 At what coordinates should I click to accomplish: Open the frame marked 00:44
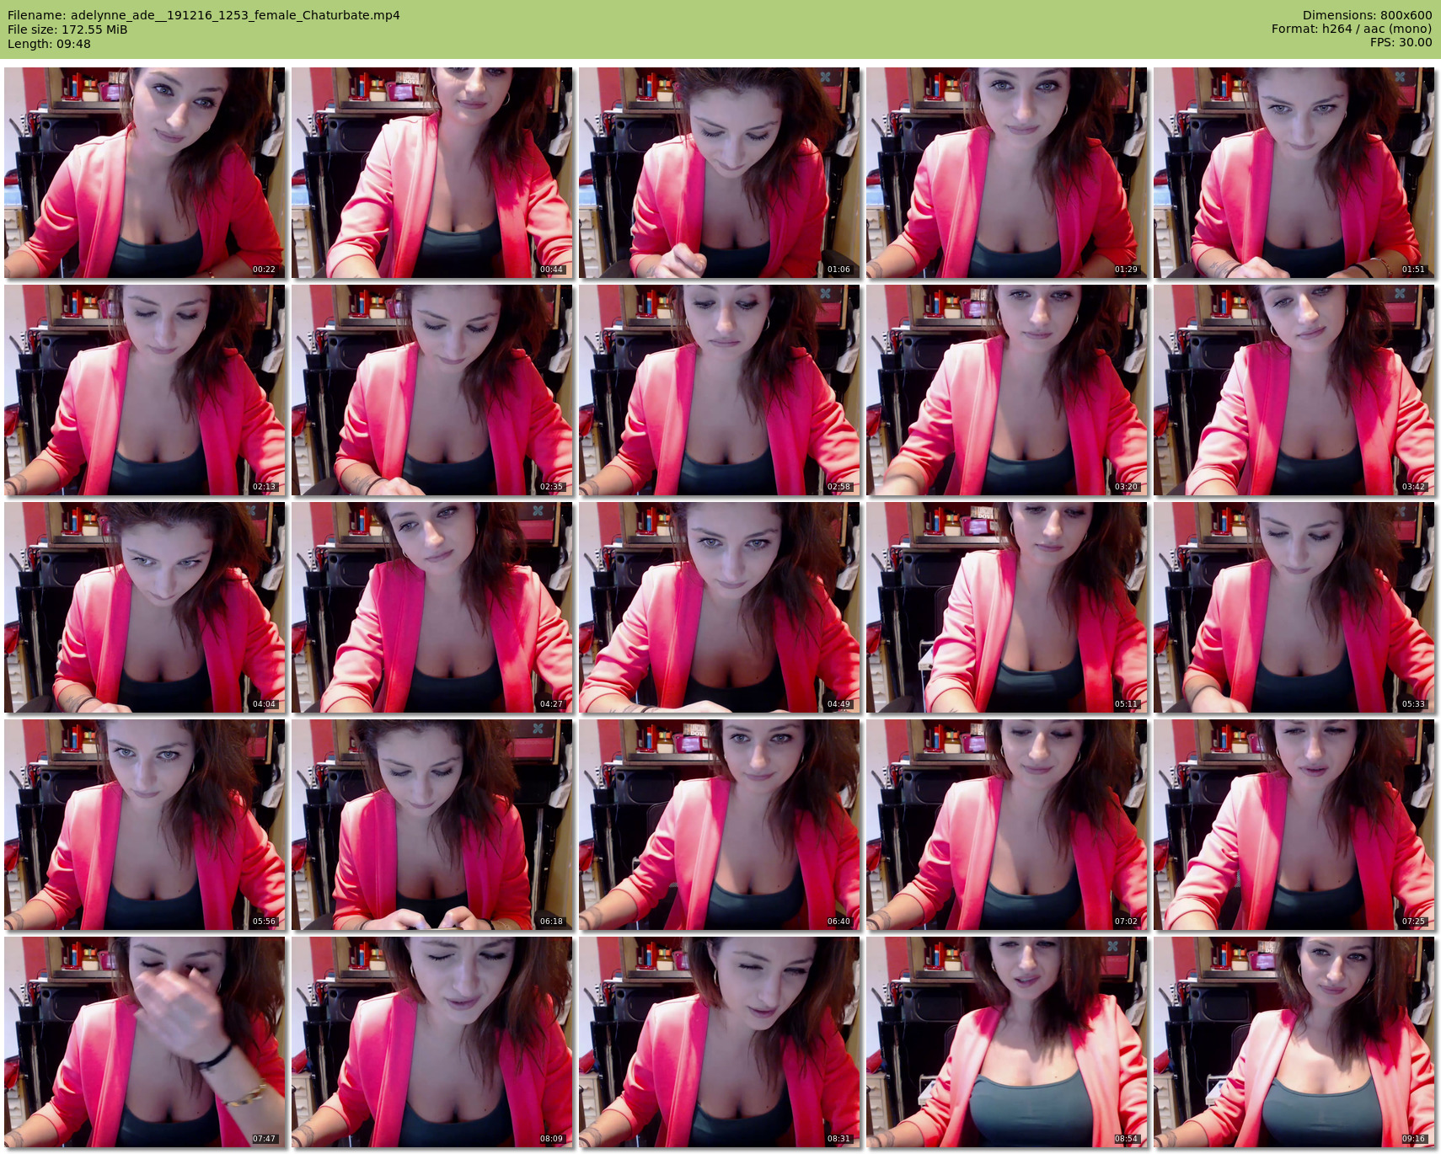coord(432,173)
